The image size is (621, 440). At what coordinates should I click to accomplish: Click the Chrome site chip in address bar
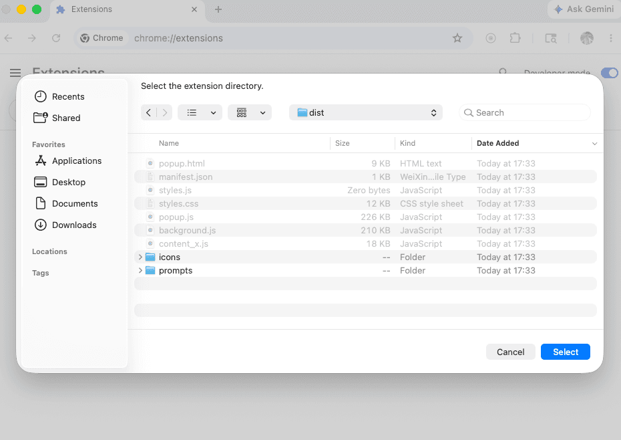click(x=101, y=38)
